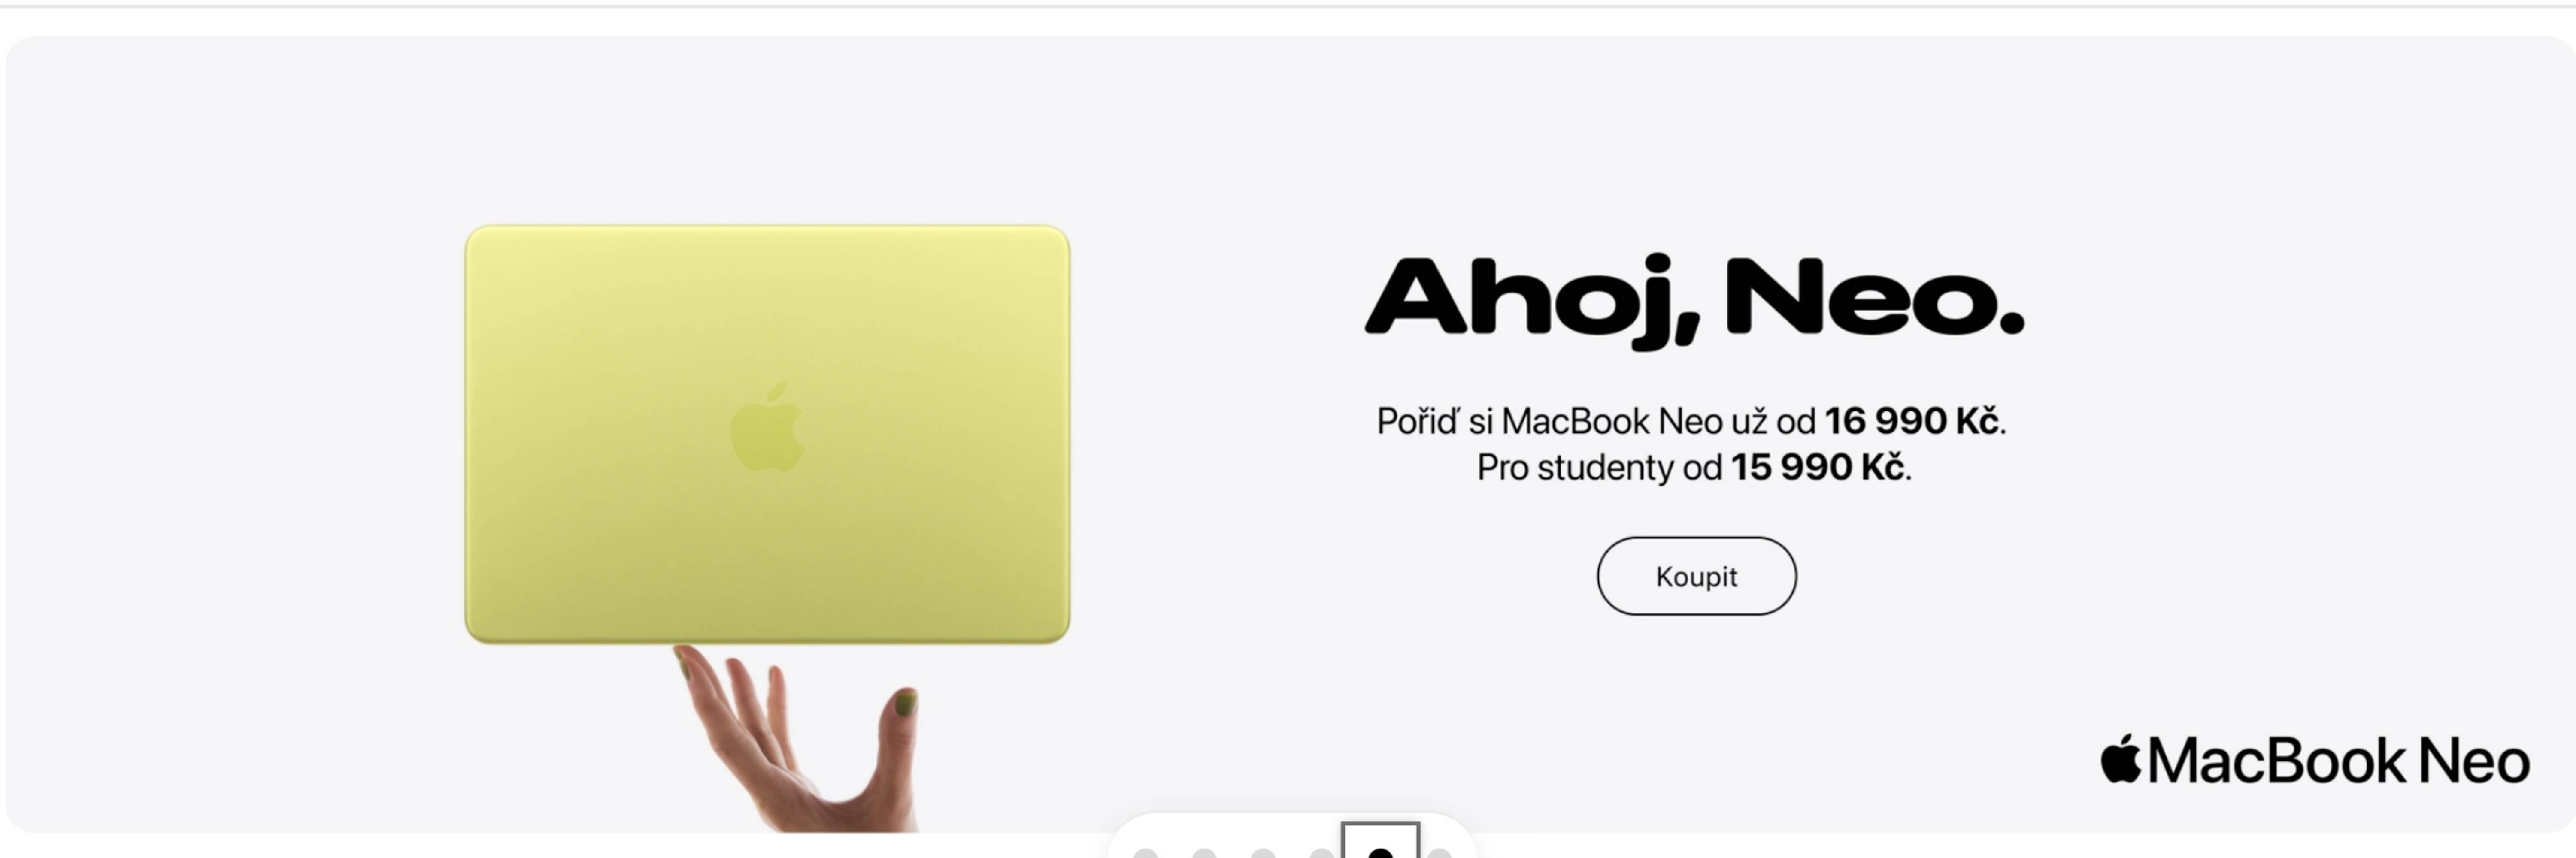
Task: Click the Koupit button
Action: (x=1696, y=576)
